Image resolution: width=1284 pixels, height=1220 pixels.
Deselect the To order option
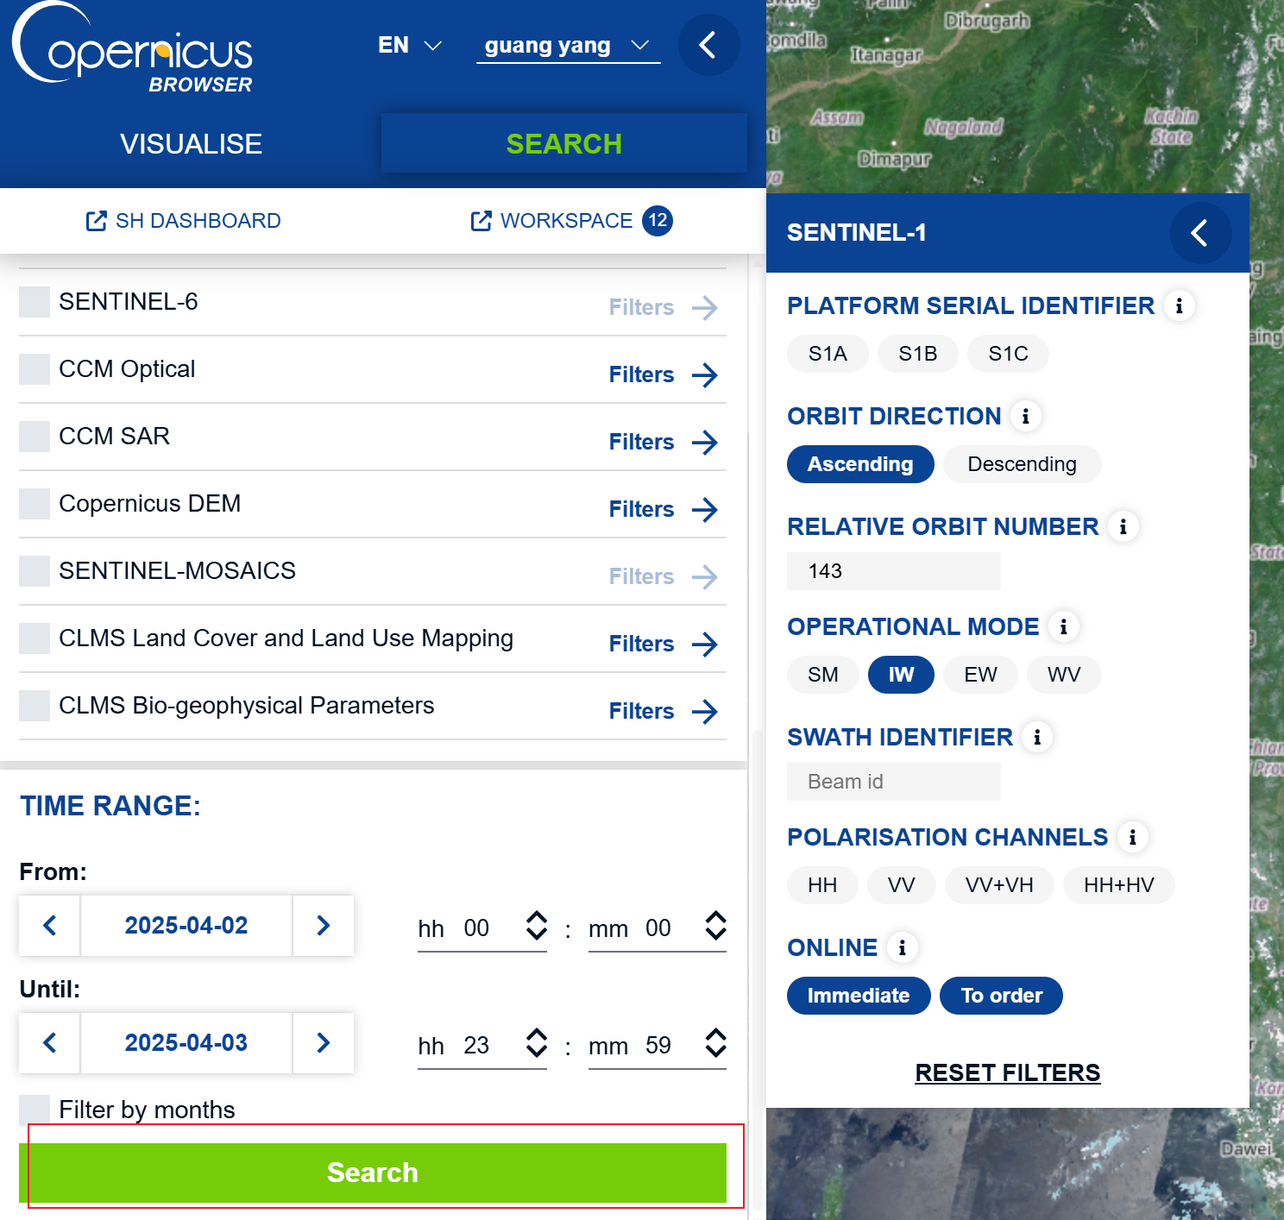point(1001,996)
